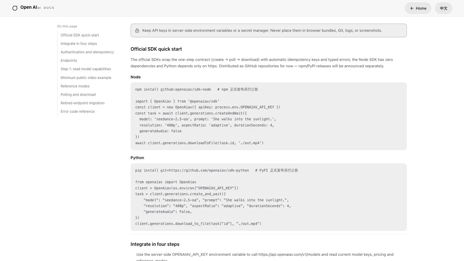Viewport: 464px width, 261px height.
Task: Click the DOCS label in header
Action: point(49,8)
